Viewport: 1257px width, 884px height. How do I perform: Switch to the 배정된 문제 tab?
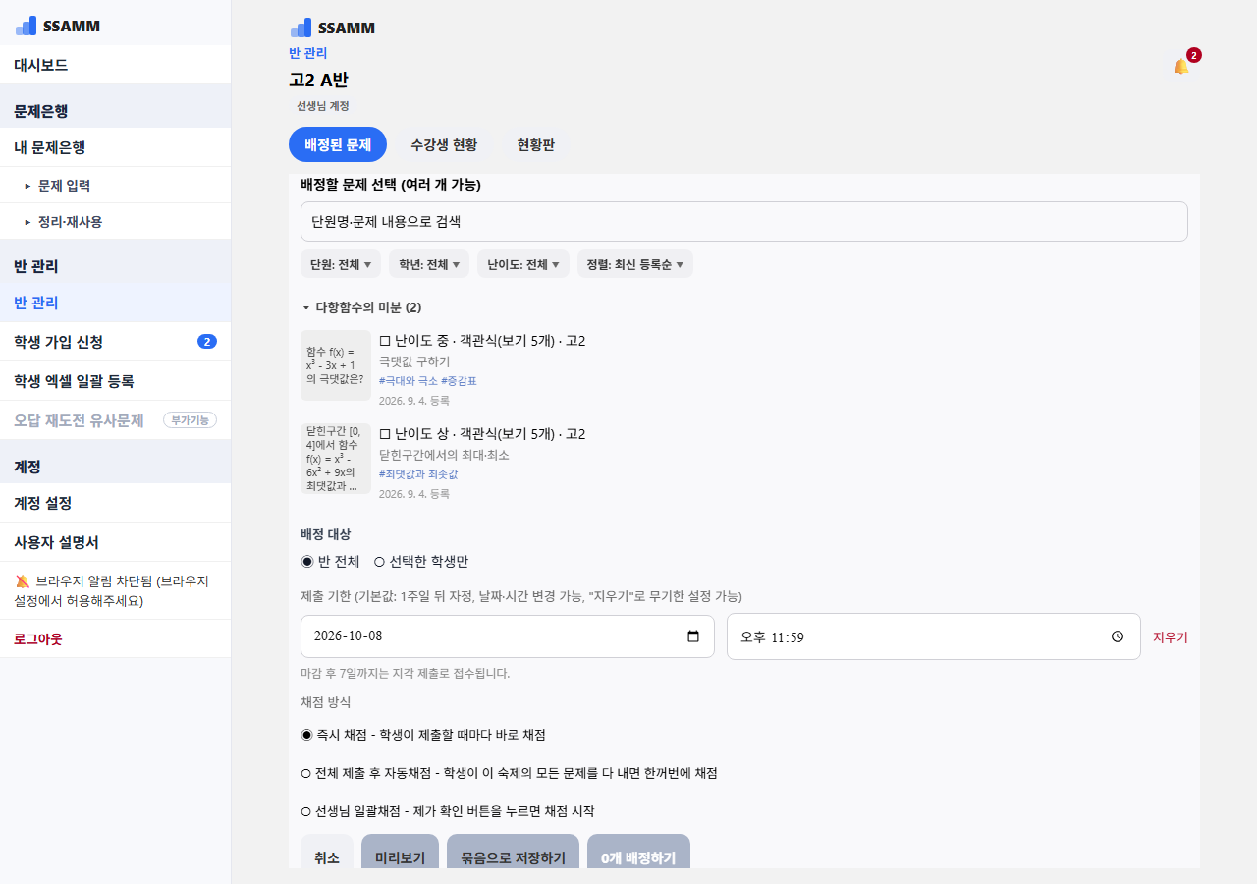(x=338, y=144)
